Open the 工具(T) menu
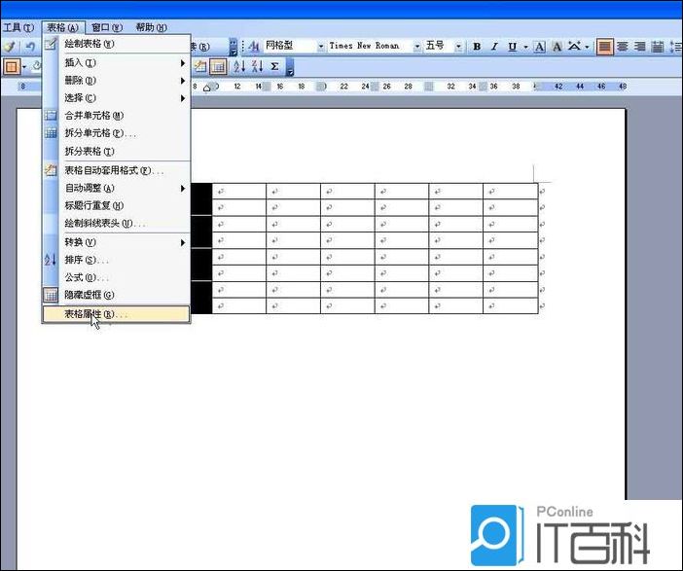Screen dimensions: 683x571 pyautogui.click(x=18, y=27)
